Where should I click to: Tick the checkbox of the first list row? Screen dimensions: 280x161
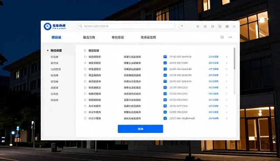tap(85, 57)
